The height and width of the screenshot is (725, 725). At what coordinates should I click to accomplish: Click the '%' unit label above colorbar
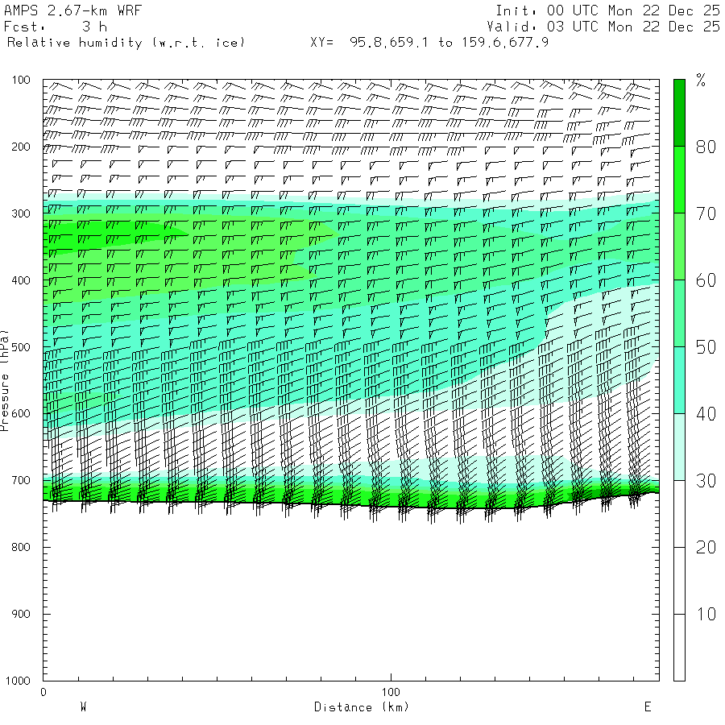point(701,81)
